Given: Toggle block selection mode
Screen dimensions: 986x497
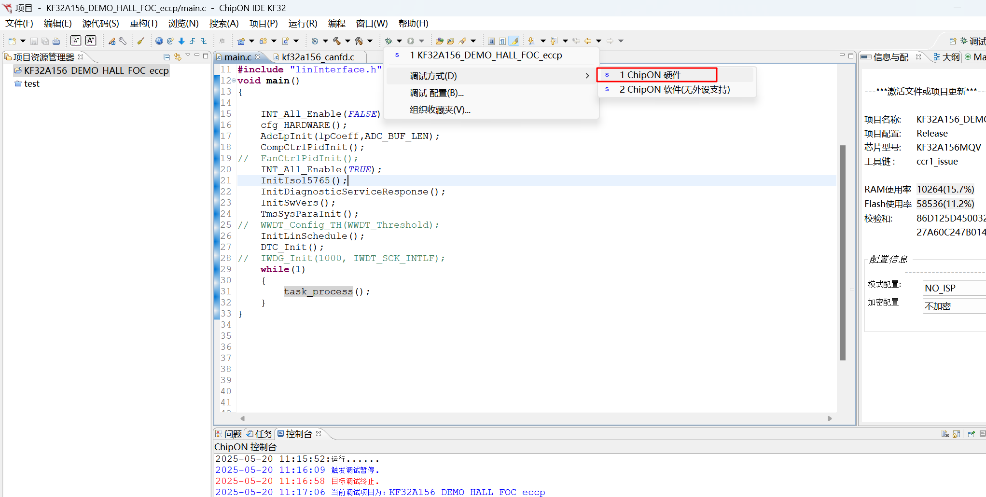Looking at the screenshot, I should tap(491, 41).
